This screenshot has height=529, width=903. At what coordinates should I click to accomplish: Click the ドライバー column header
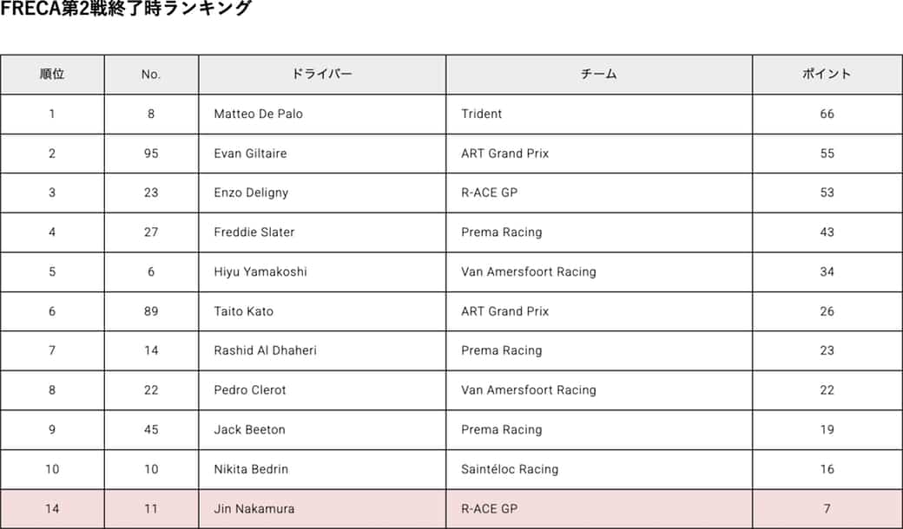[x=322, y=75]
